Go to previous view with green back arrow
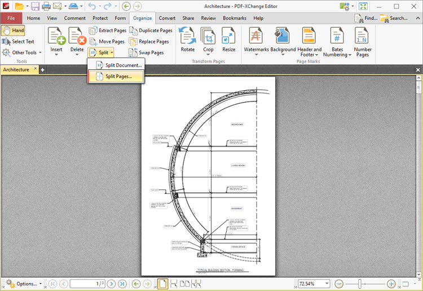This screenshot has height=291, width=423. (x=126, y=6)
